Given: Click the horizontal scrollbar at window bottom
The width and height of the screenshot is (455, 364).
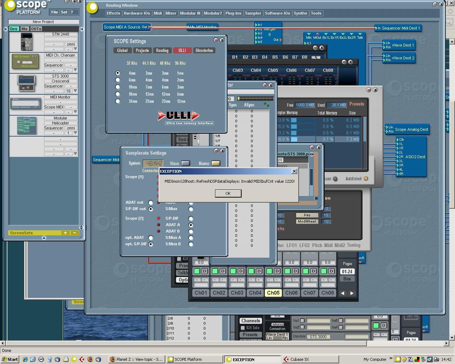Looking at the screenshot, I should click(x=225, y=343).
